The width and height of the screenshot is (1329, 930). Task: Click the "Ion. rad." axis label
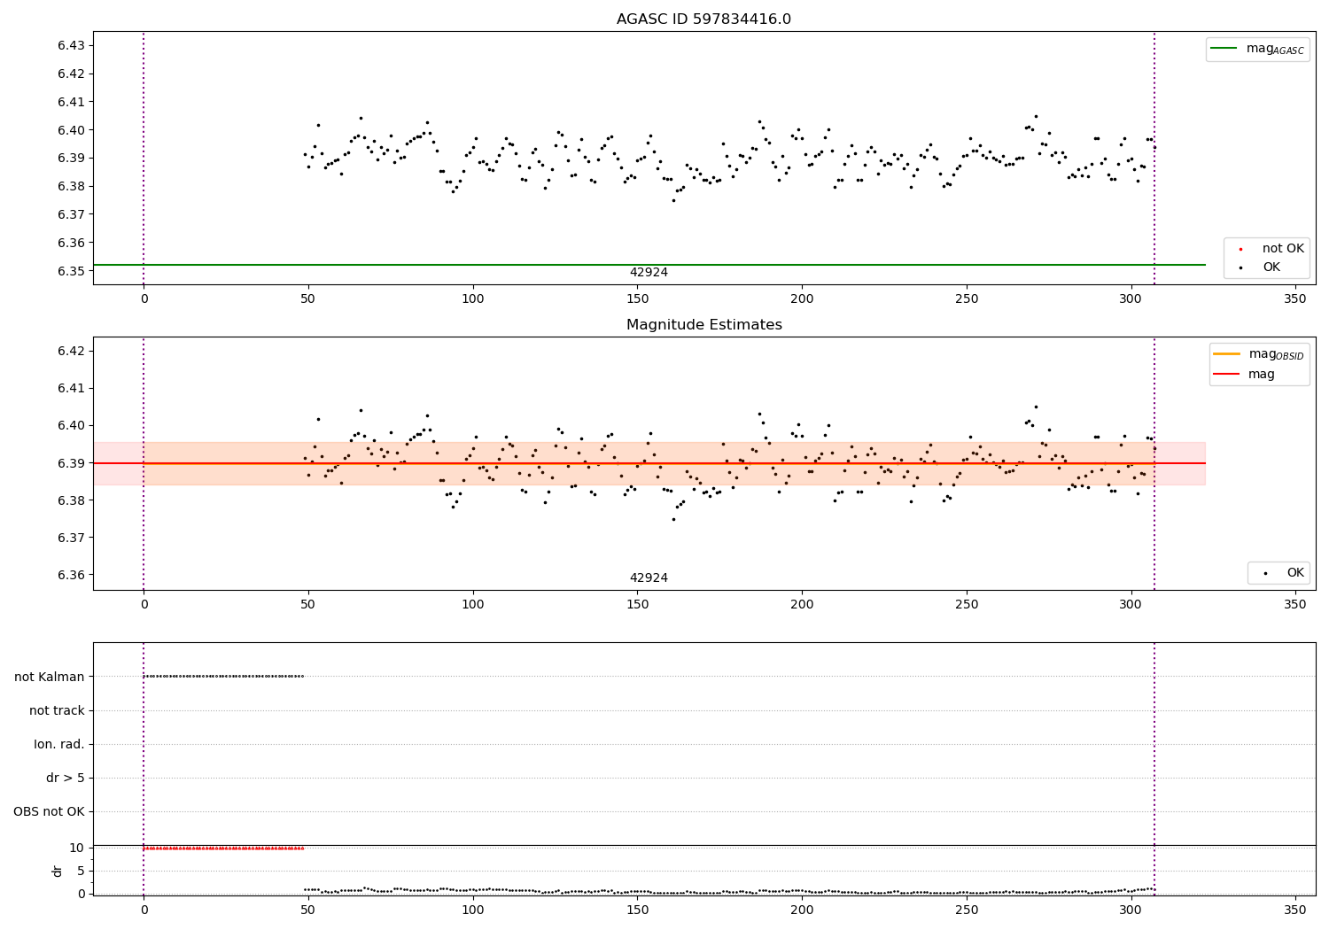(59, 744)
